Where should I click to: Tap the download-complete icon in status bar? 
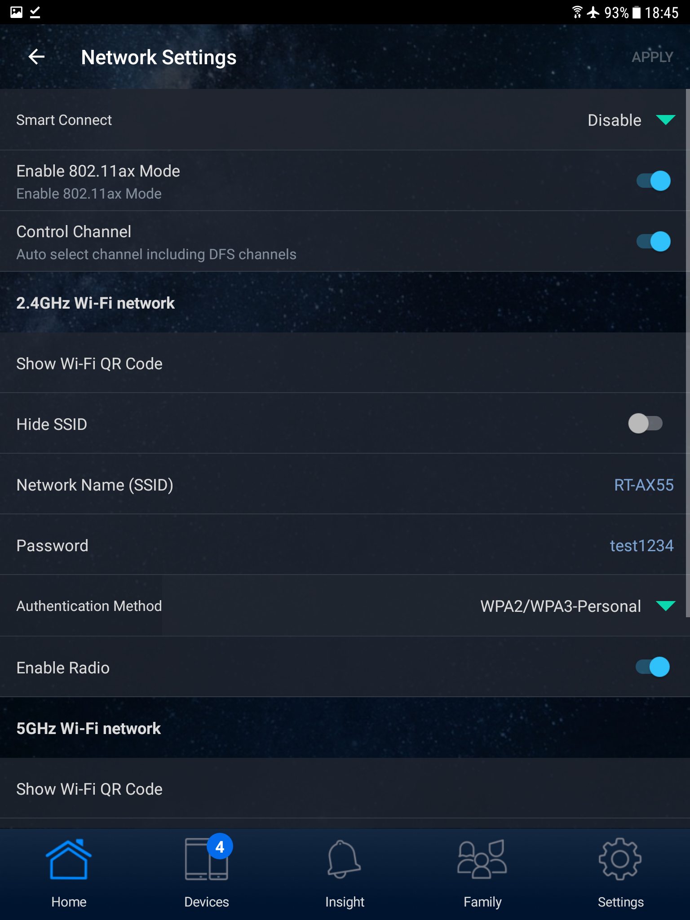click(x=35, y=12)
